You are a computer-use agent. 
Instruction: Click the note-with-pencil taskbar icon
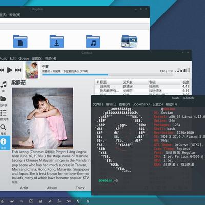pos(31,201)
